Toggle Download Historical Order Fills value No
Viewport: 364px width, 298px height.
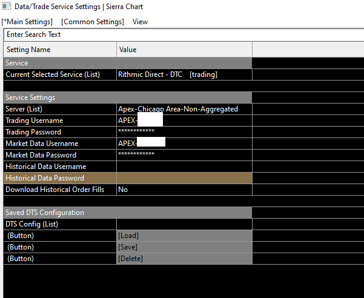[184, 190]
